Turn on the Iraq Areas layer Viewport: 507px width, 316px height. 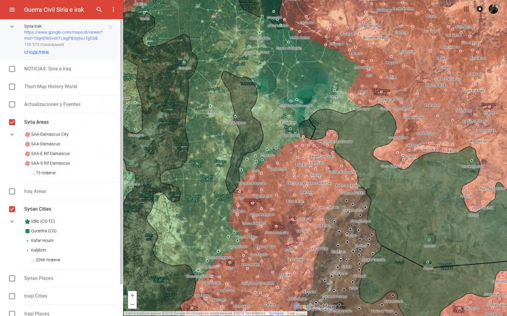click(x=12, y=191)
